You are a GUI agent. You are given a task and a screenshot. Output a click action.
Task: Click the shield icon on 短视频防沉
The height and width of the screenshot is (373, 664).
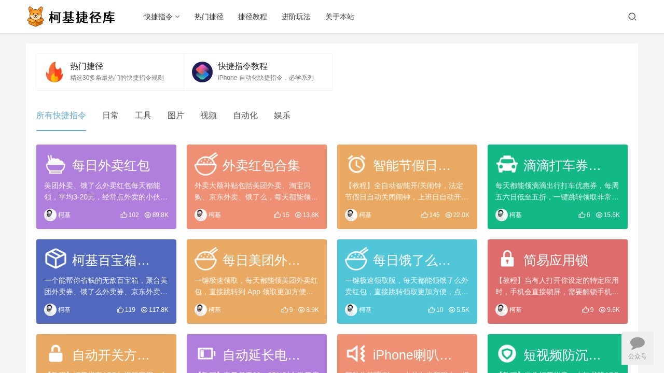tap(507, 354)
